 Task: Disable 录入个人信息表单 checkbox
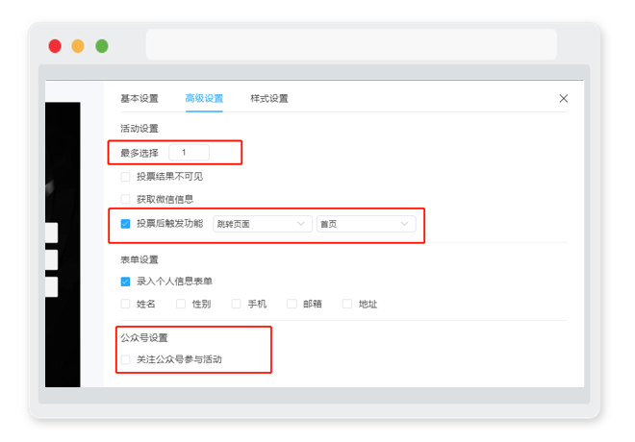tap(125, 282)
